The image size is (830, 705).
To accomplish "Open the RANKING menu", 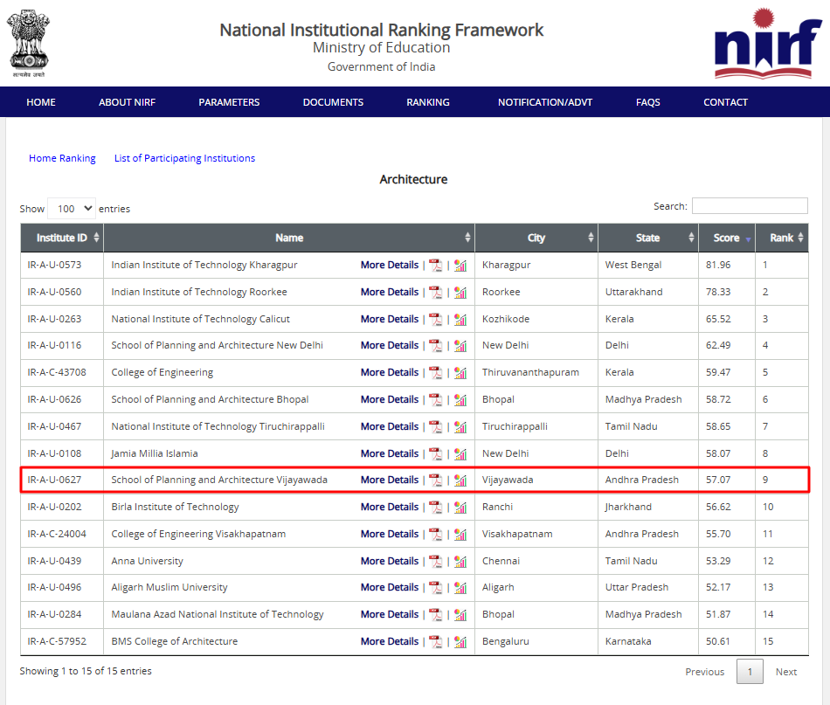I will [x=428, y=102].
